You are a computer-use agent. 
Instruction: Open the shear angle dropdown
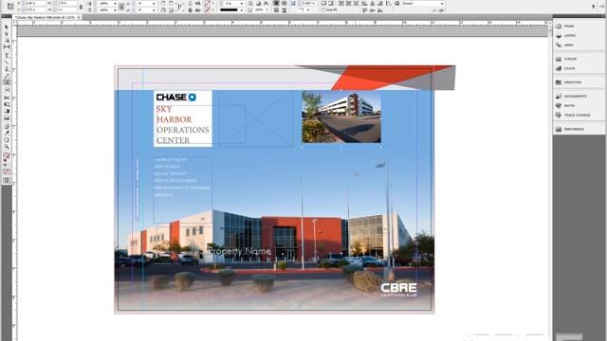click(x=155, y=9)
